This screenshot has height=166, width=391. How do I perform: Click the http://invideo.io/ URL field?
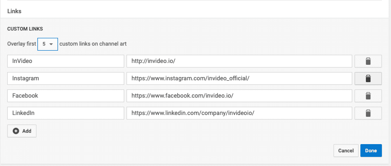click(239, 61)
